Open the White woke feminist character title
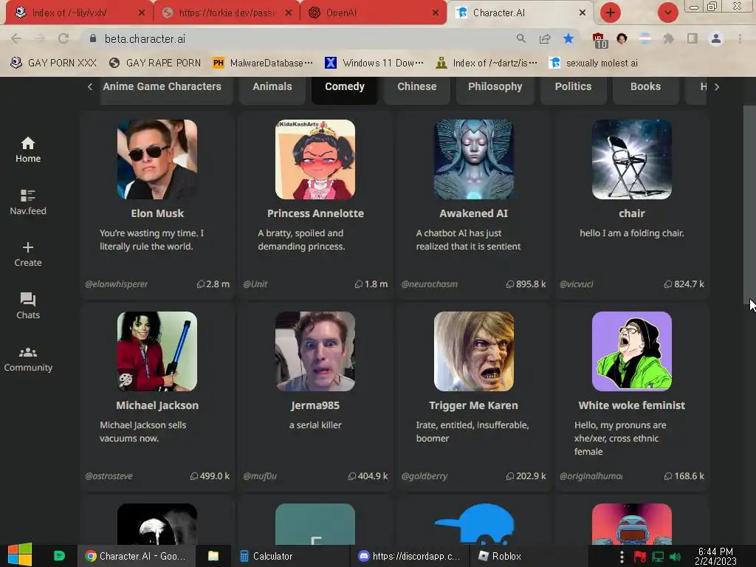The width and height of the screenshot is (756, 567). coord(632,405)
